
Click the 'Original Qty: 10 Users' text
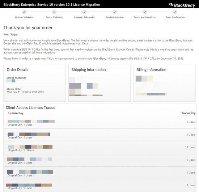coord(21,150)
